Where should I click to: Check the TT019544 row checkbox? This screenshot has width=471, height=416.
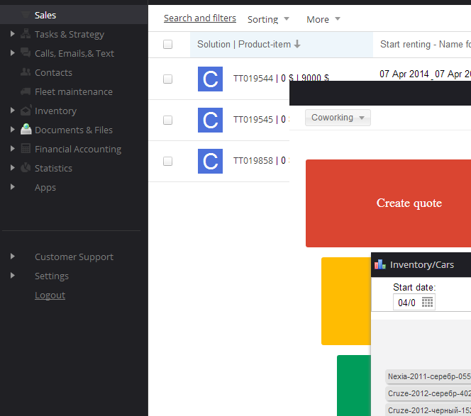pos(167,79)
